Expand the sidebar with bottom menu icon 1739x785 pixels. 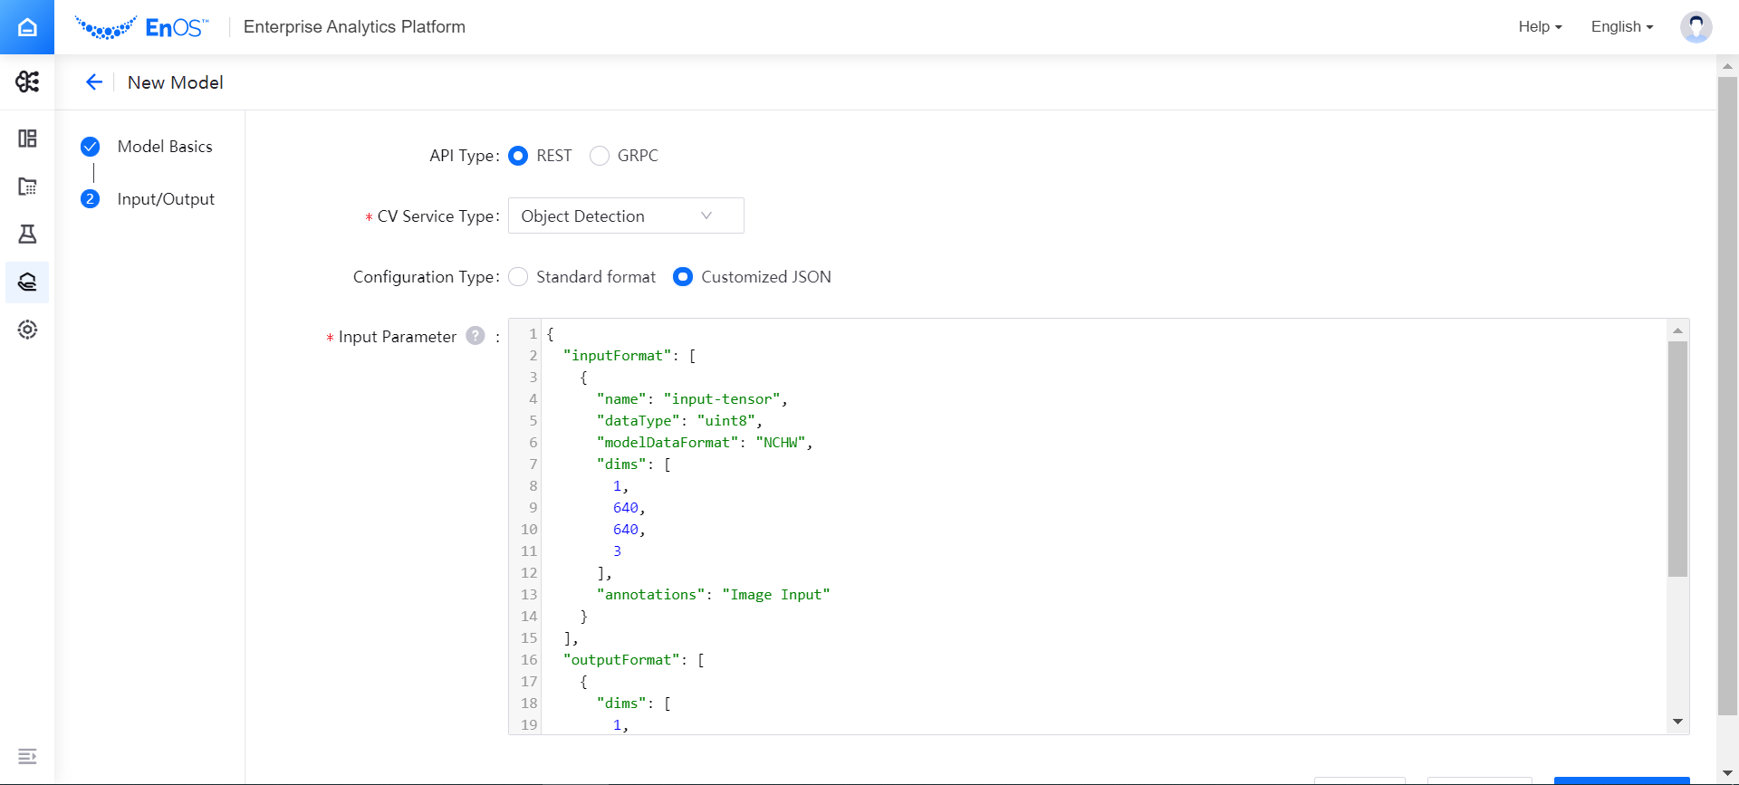(x=27, y=756)
